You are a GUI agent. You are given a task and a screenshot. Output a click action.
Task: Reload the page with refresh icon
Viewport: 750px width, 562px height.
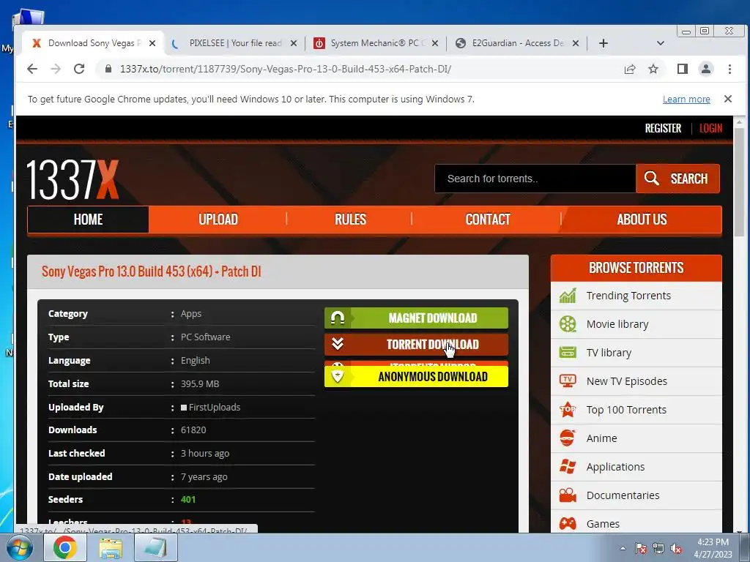pos(79,69)
